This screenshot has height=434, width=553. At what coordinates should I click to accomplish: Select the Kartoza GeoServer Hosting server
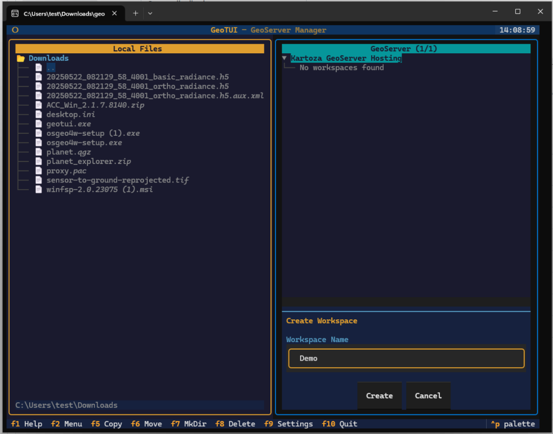pos(346,58)
